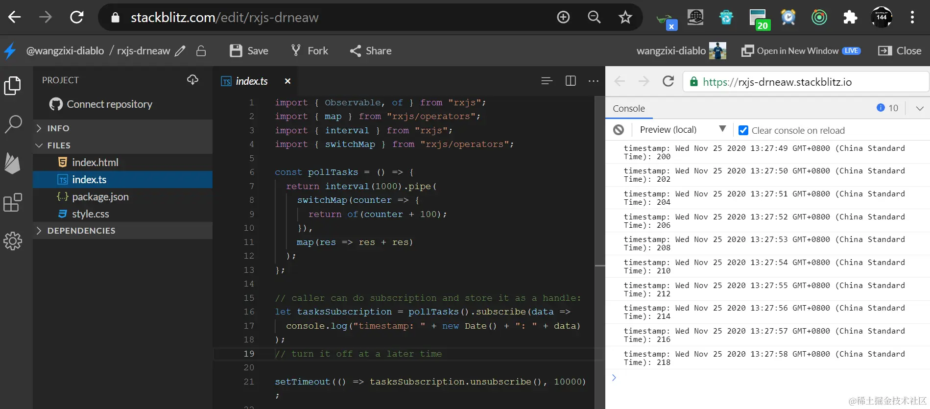Bookmark this page with the star
930x409 pixels.
coord(625,18)
